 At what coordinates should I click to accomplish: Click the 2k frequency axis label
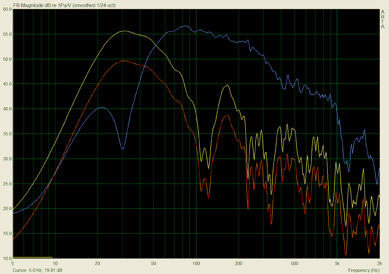[x=379, y=263]
